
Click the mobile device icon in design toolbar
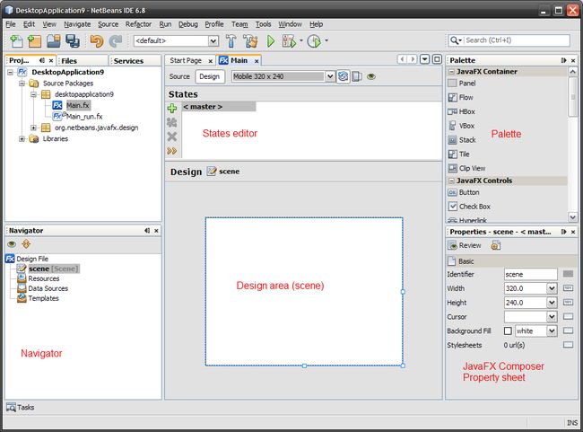click(x=357, y=76)
